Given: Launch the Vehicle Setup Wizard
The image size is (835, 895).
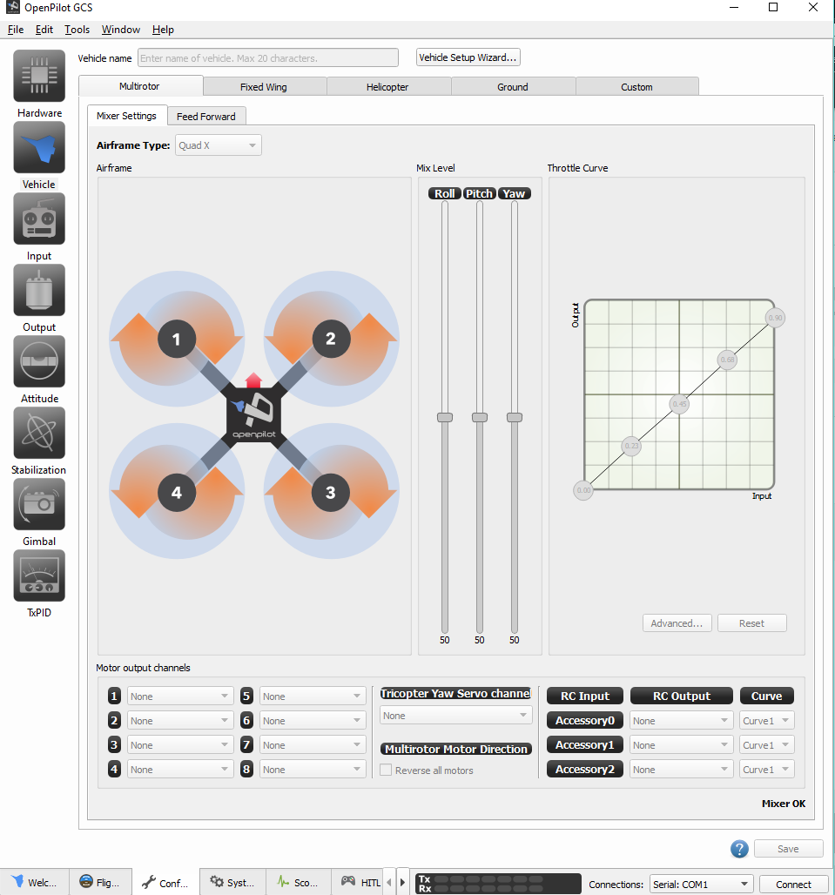Looking at the screenshot, I should tap(468, 57).
